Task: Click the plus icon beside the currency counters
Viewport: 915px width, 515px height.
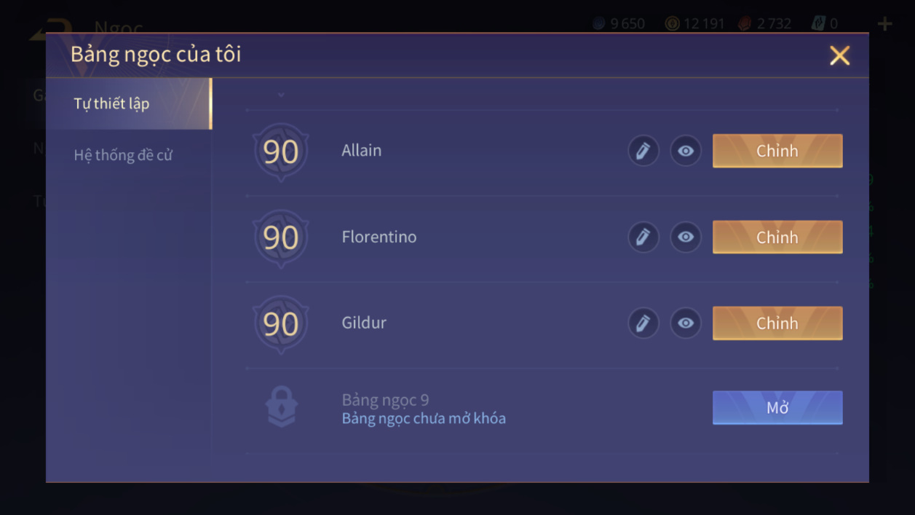Action: (x=884, y=24)
